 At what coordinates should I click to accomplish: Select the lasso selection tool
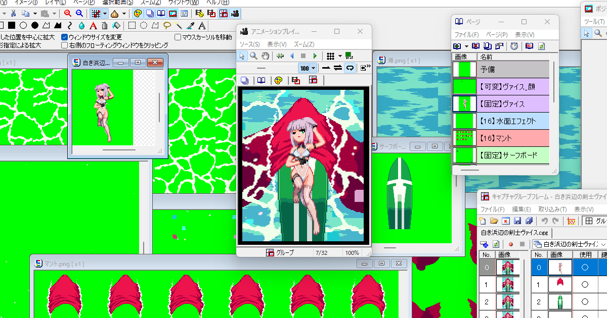[x=166, y=25]
